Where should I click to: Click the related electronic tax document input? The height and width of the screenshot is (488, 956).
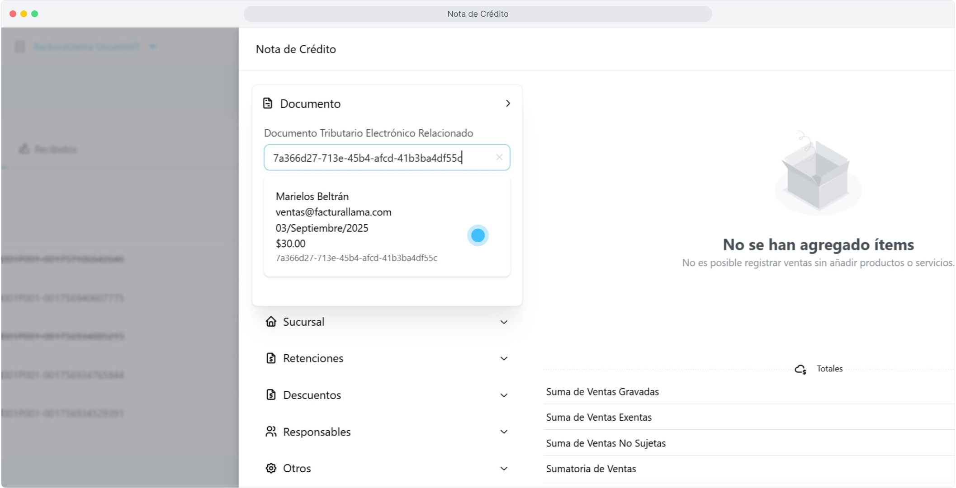point(380,158)
